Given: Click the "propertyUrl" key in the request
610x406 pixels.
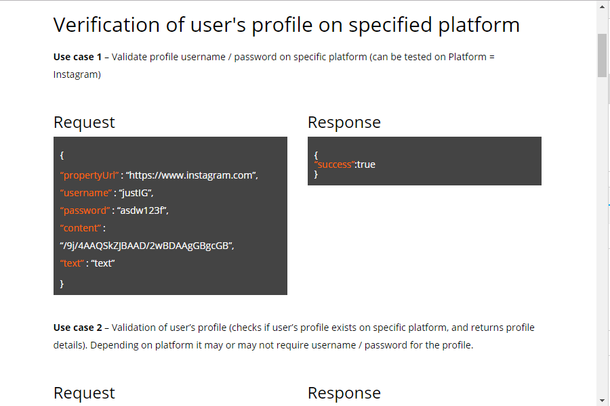Looking at the screenshot, I should pyautogui.click(x=89, y=175).
